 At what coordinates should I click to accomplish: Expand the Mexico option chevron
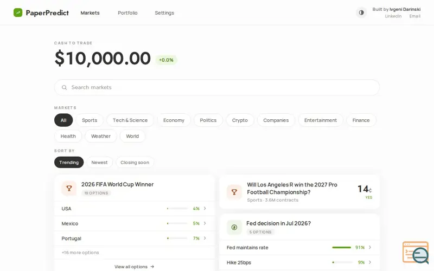tap(205, 223)
